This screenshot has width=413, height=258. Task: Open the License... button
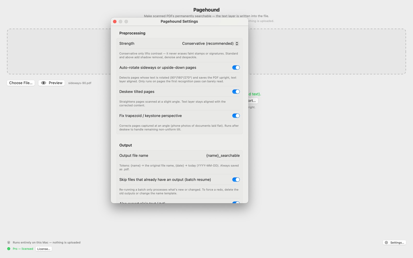(x=44, y=249)
